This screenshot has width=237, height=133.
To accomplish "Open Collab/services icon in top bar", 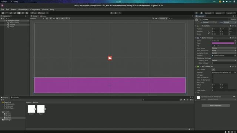I will pos(197,13).
